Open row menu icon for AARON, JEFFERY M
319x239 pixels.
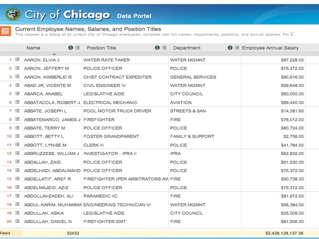[17, 68]
